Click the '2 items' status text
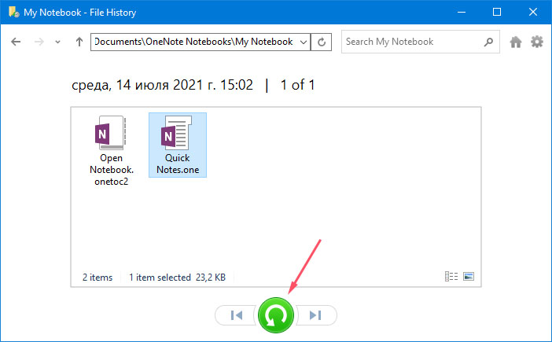 98,278
